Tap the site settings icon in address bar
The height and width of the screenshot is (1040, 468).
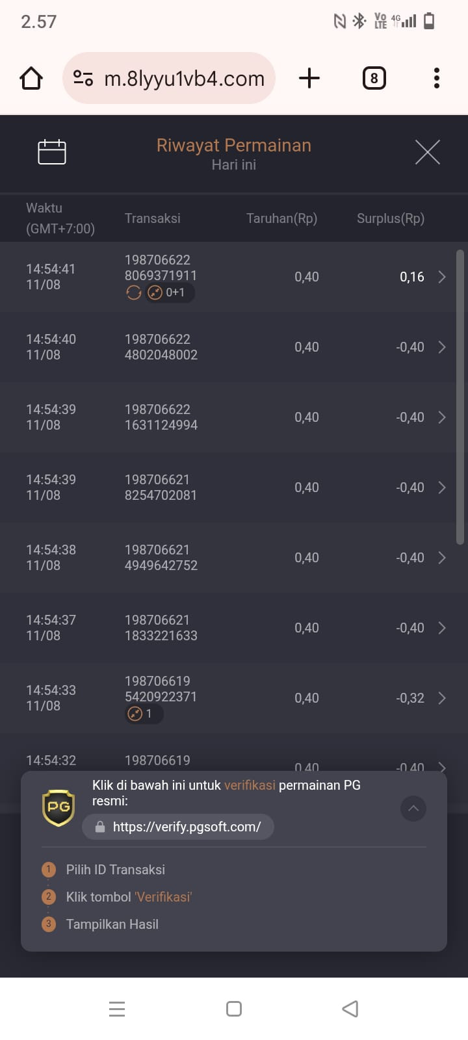(83, 79)
